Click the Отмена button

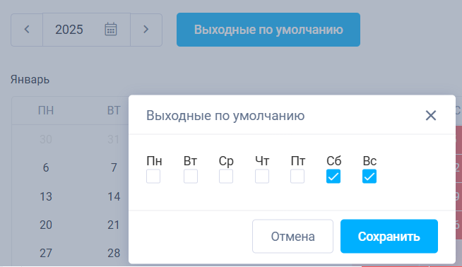tap(292, 236)
